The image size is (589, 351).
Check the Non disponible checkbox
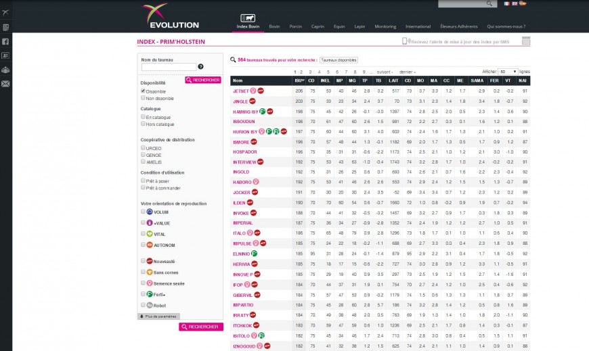click(x=143, y=97)
